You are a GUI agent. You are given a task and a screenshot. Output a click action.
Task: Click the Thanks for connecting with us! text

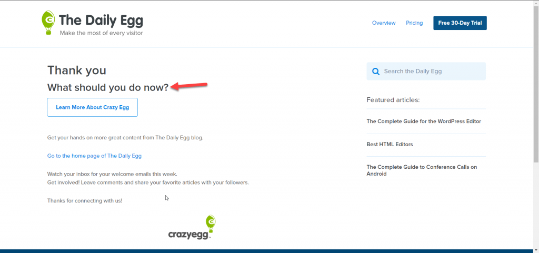(x=85, y=200)
